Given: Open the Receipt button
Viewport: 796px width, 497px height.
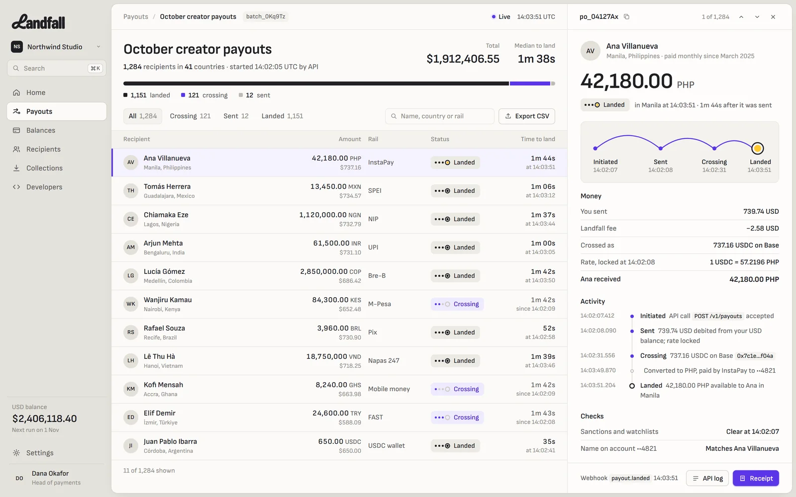Looking at the screenshot, I should pyautogui.click(x=756, y=478).
